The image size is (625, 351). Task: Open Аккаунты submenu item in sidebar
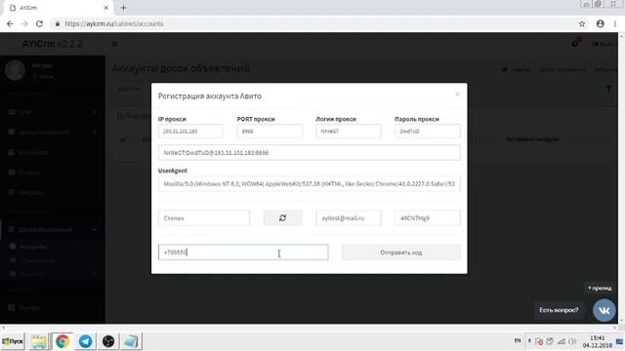(33, 247)
